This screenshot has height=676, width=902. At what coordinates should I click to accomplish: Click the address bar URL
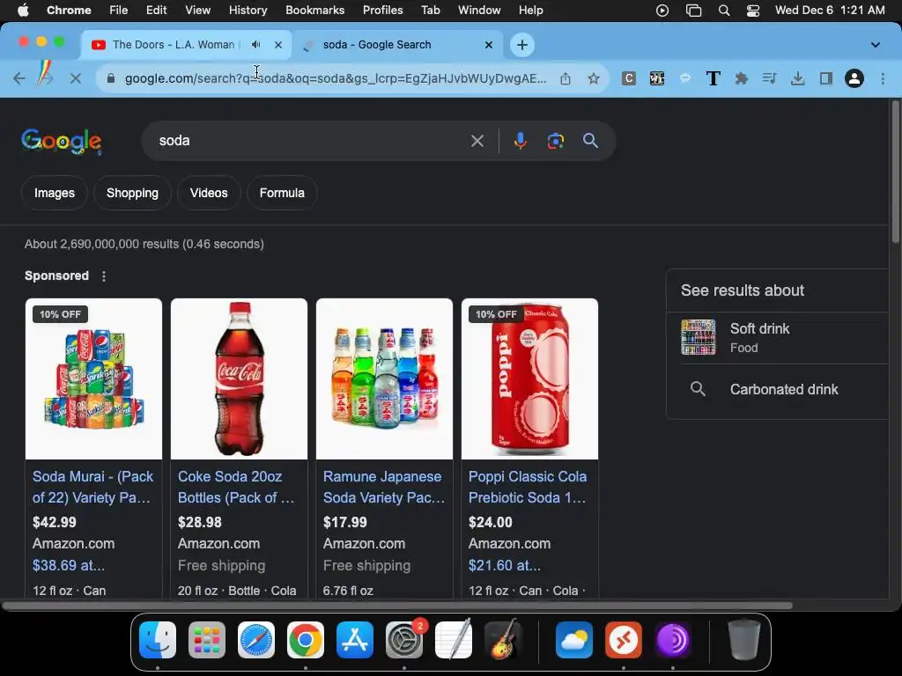336,78
